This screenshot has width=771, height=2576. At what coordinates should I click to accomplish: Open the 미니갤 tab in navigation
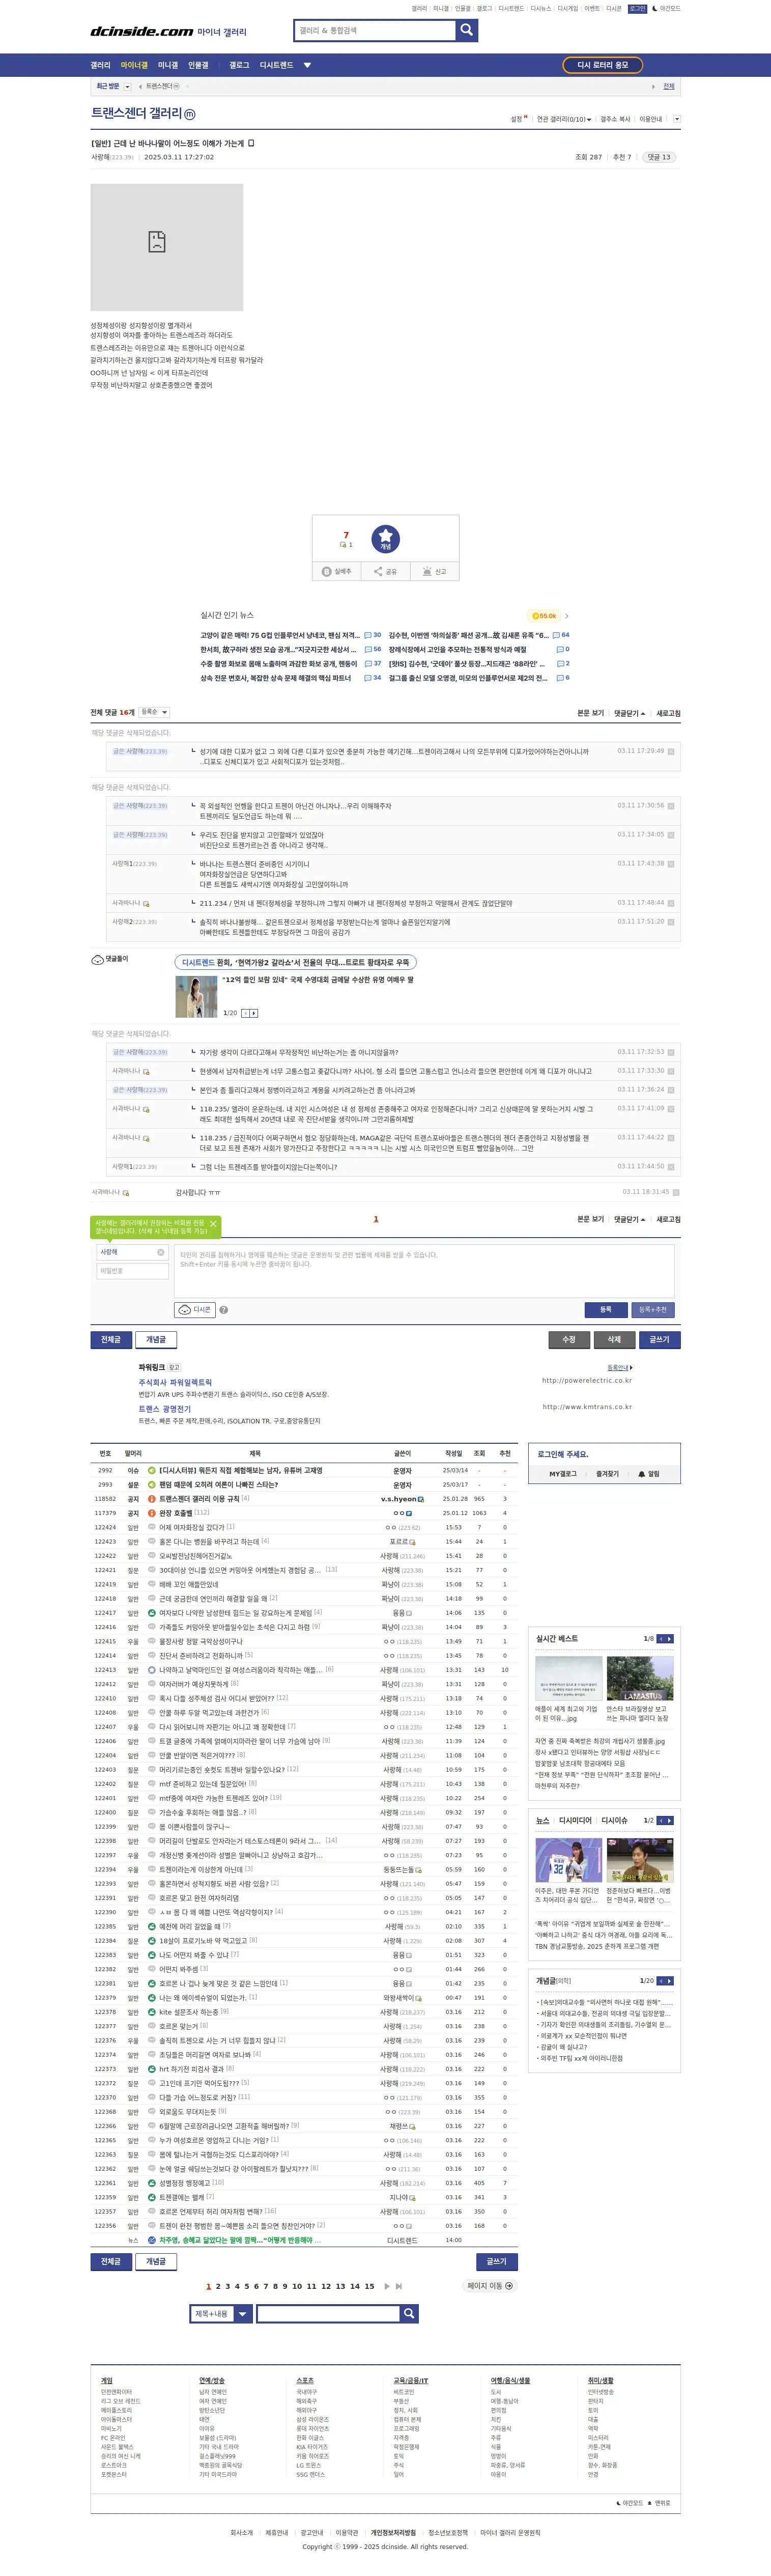pos(168,65)
